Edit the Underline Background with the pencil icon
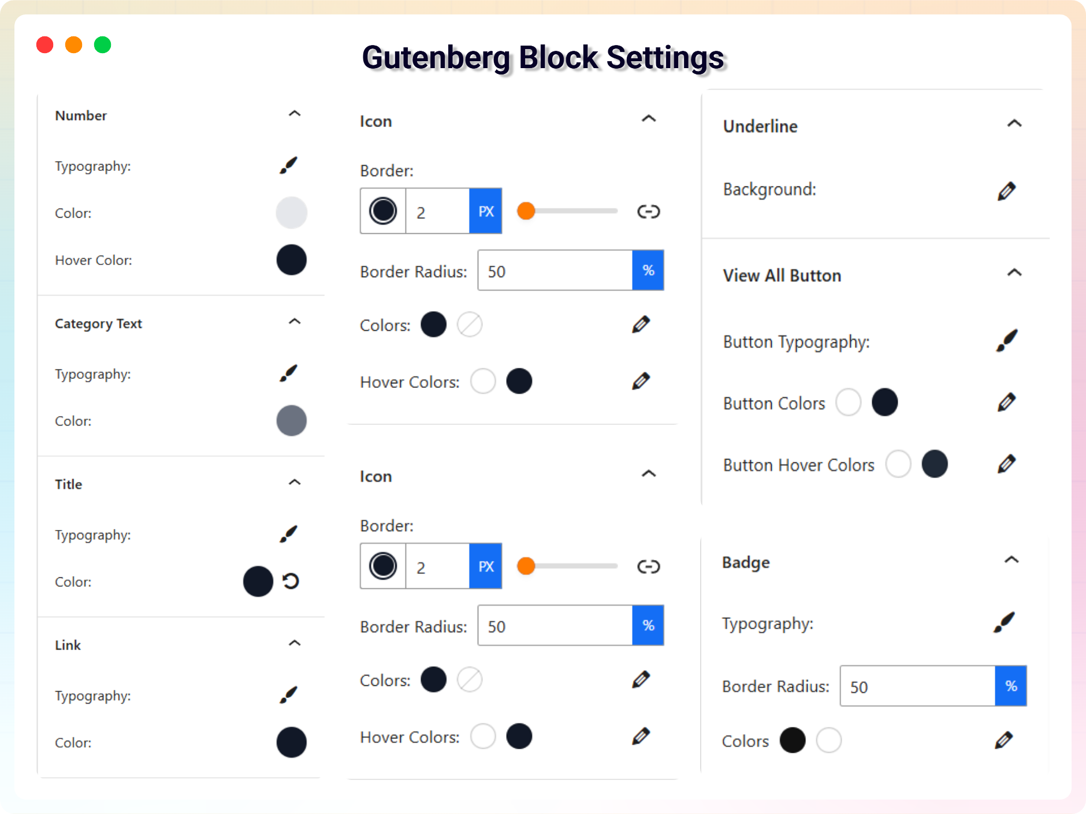 click(1007, 190)
